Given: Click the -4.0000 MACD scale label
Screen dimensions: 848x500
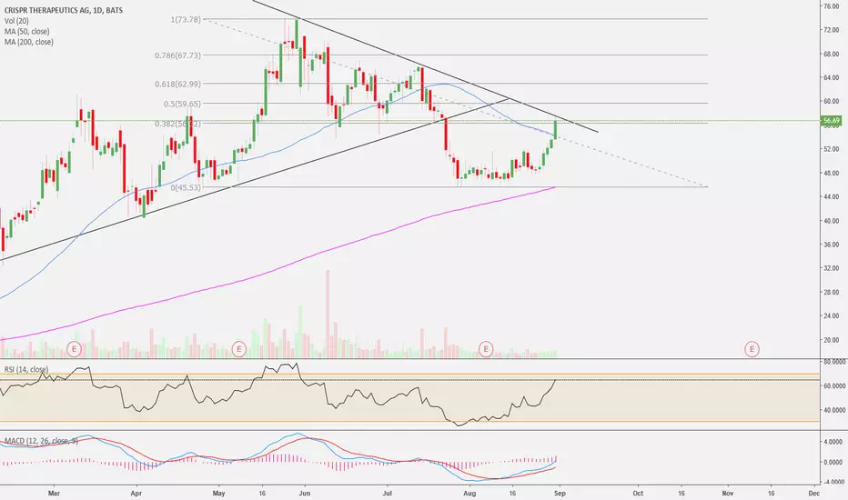Looking at the screenshot, I should (833, 482).
